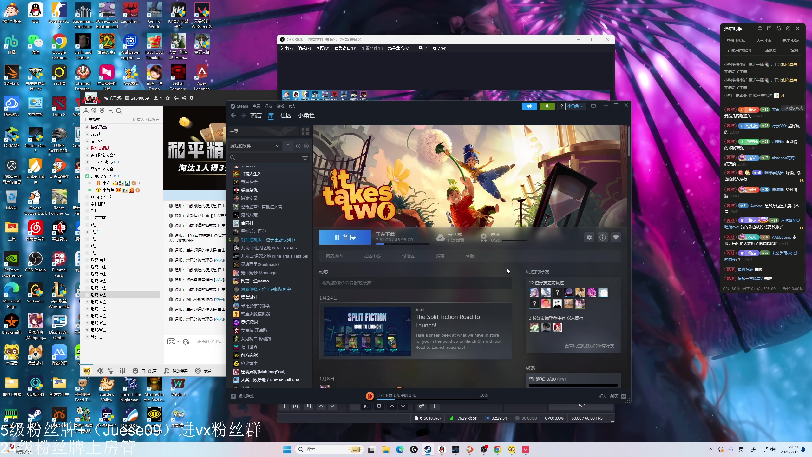Open the 小角色 account dropdown in Steam
812x457 pixels.
tap(575, 106)
